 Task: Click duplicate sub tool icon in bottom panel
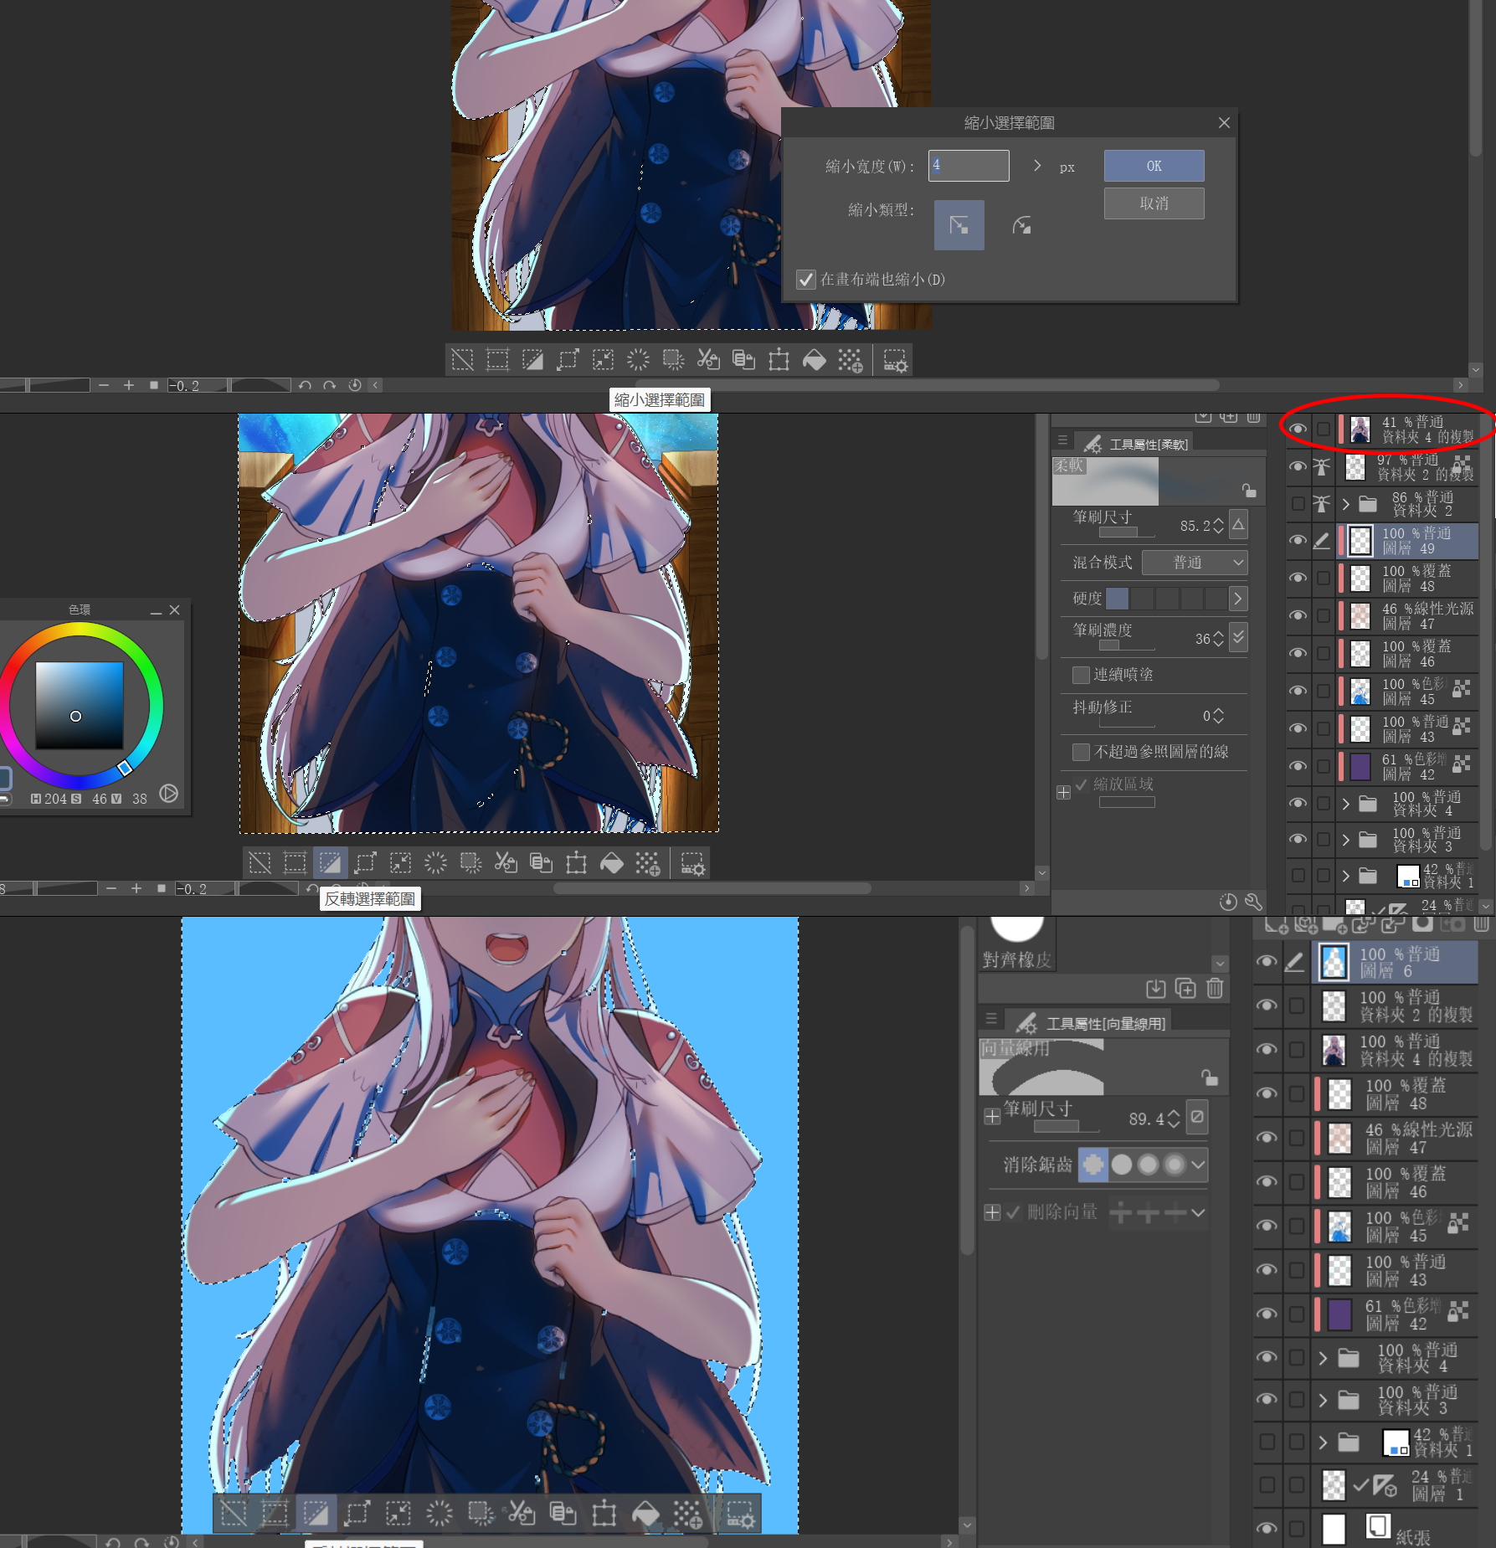coord(1185,988)
